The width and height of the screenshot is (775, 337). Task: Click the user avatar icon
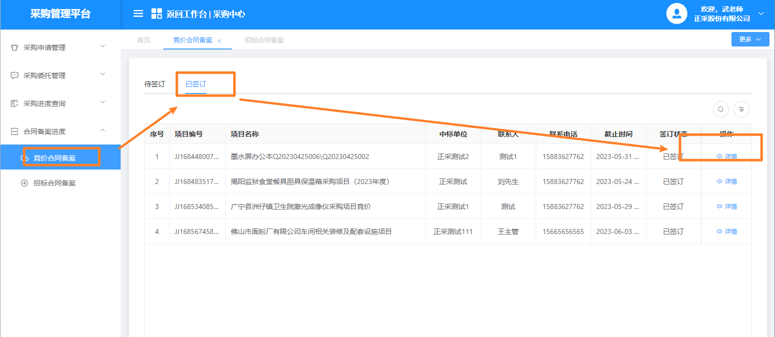point(676,13)
